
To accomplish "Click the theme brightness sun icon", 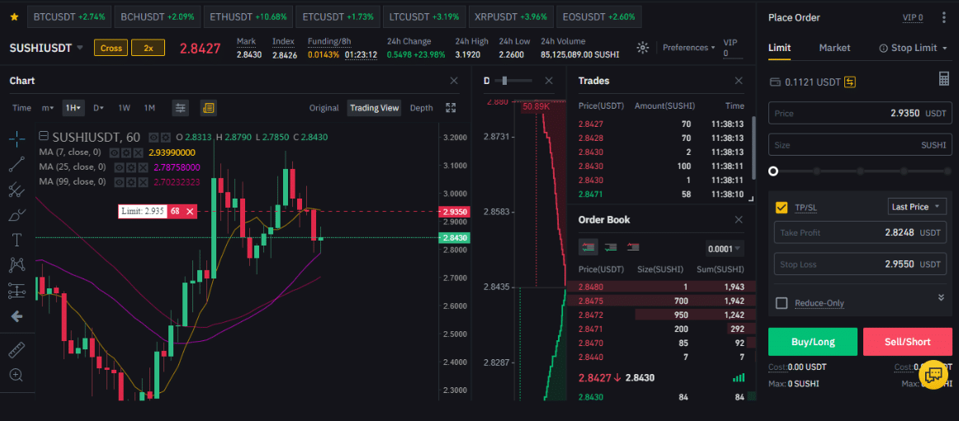I will click(x=642, y=48).
